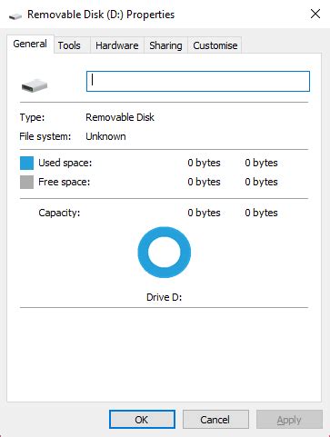Viewport: 330px width, 437px height.
Task: Dismiss the dialog with Cancel
Action: [215, 420]
